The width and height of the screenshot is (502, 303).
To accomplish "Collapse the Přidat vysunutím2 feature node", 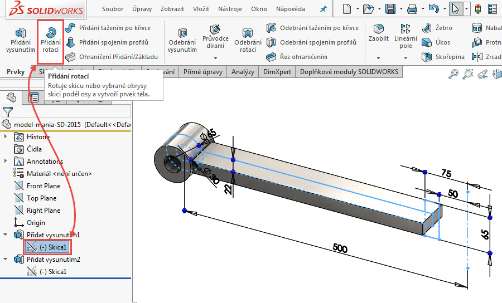I will (6, 259).
